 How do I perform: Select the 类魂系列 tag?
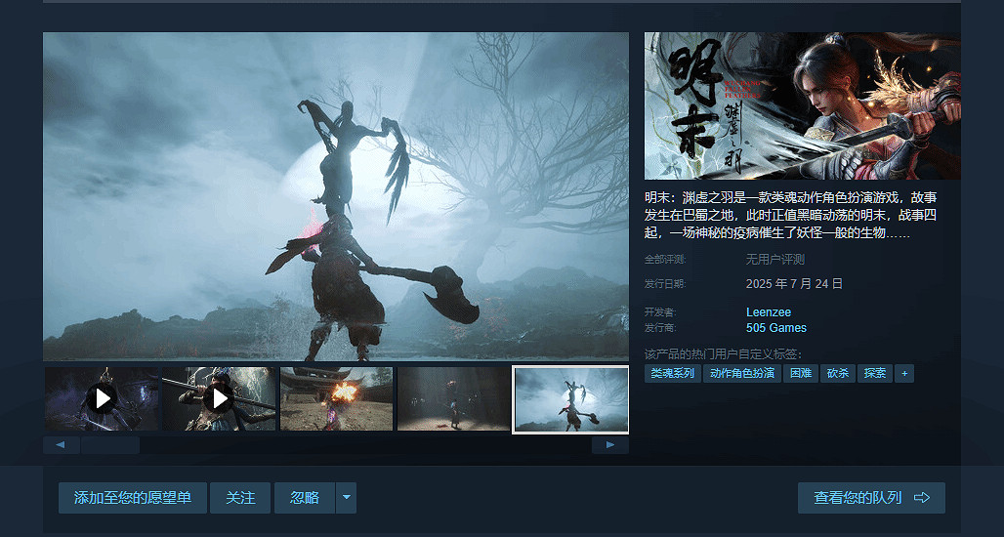673,374
